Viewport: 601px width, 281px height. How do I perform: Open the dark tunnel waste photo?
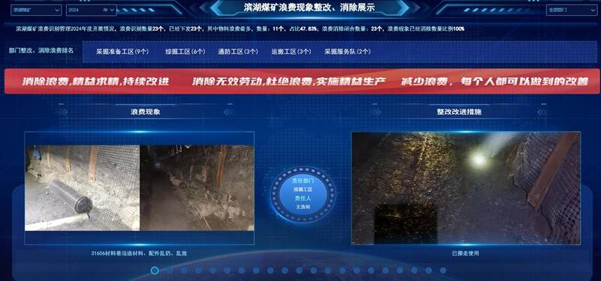point(197,188)
